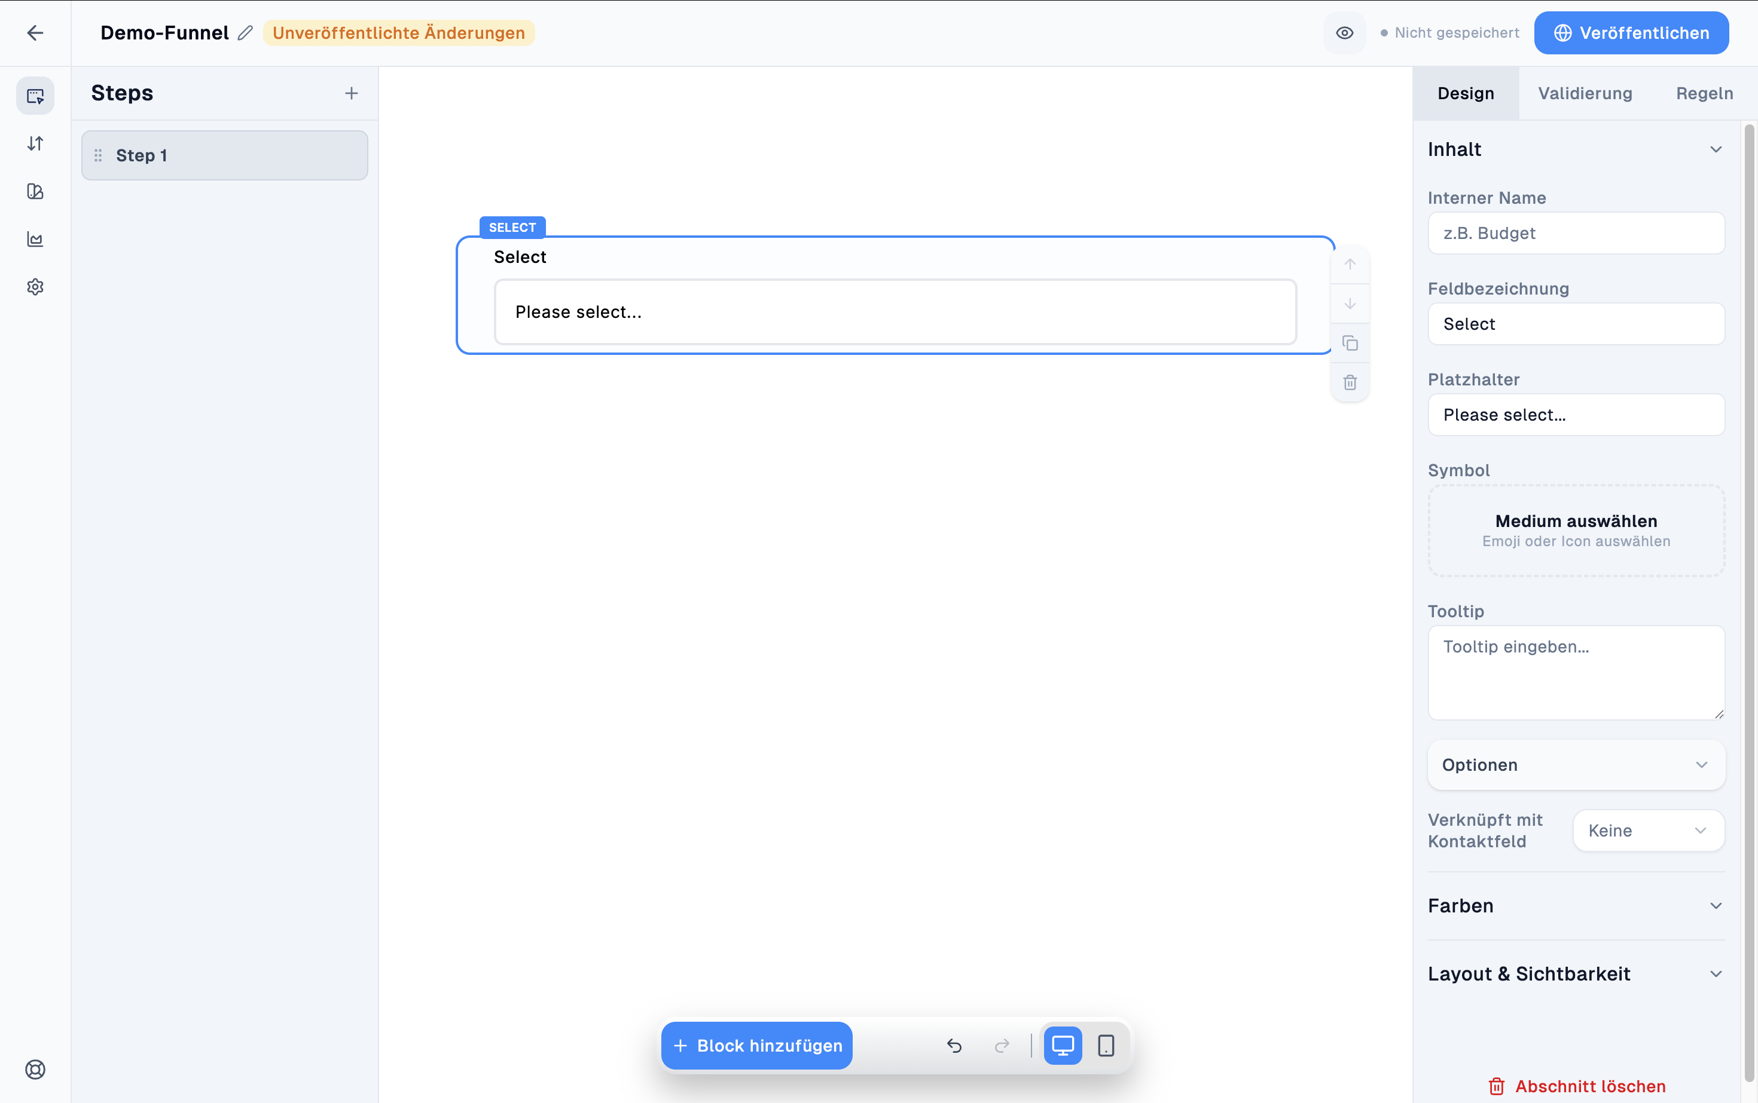Switch to the Validierung tab
Image resolution: width=1758 pixels, height=1103 pixels.
(1585, 93)
